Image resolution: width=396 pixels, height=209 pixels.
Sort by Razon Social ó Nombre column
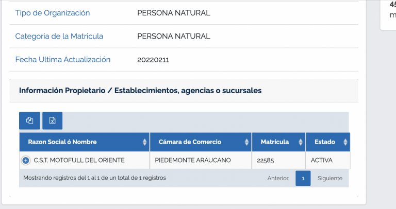click(85, 142)
